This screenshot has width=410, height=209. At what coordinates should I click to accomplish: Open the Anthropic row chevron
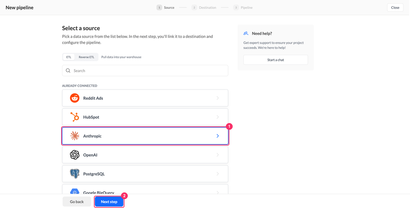pyautogui.click(x=218, y=136)
